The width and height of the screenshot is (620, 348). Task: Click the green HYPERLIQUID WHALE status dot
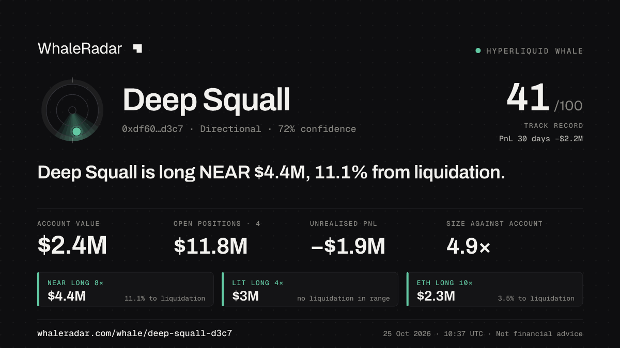478,51
